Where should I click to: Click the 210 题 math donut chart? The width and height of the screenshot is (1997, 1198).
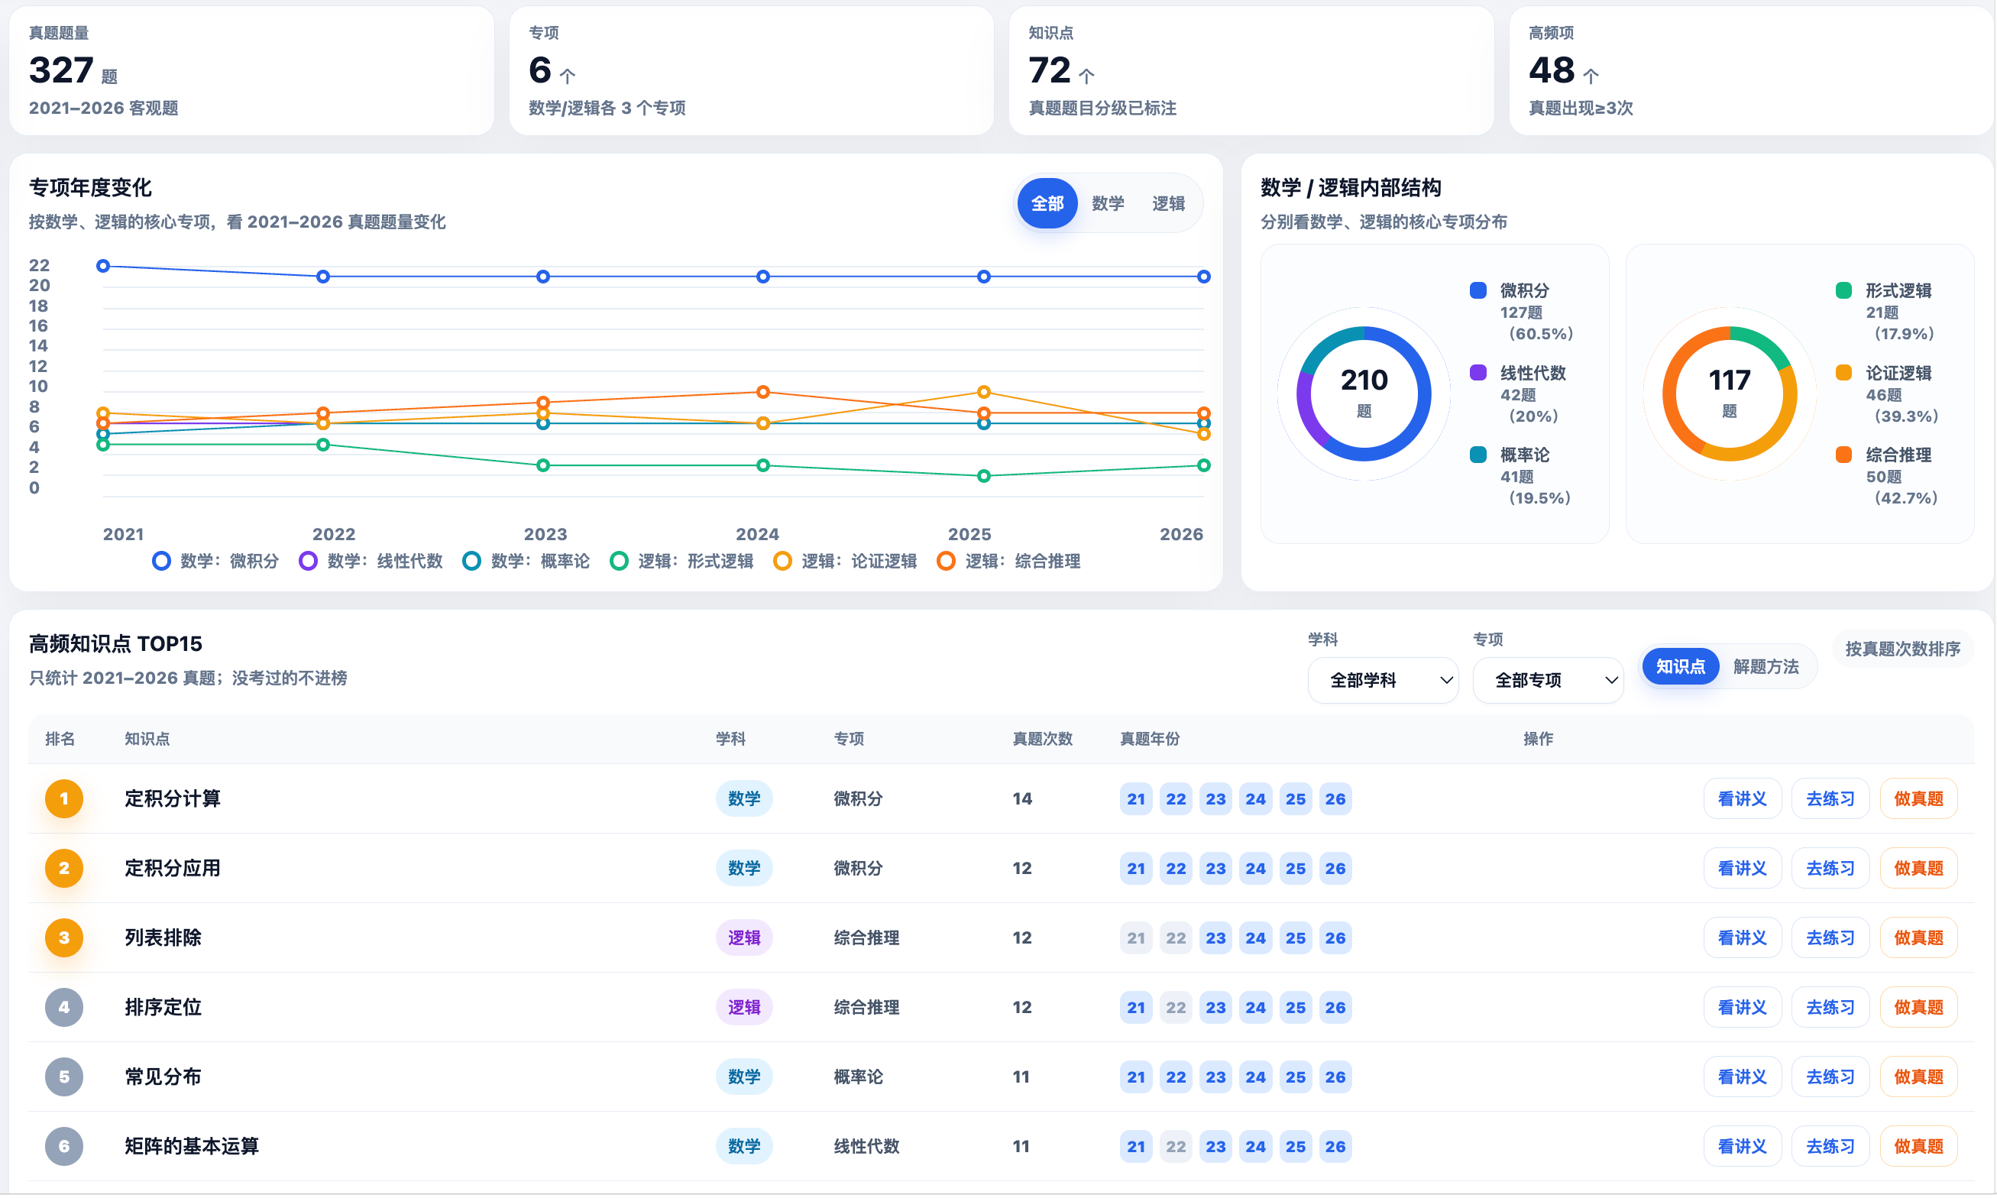(x=1364, y=394)
